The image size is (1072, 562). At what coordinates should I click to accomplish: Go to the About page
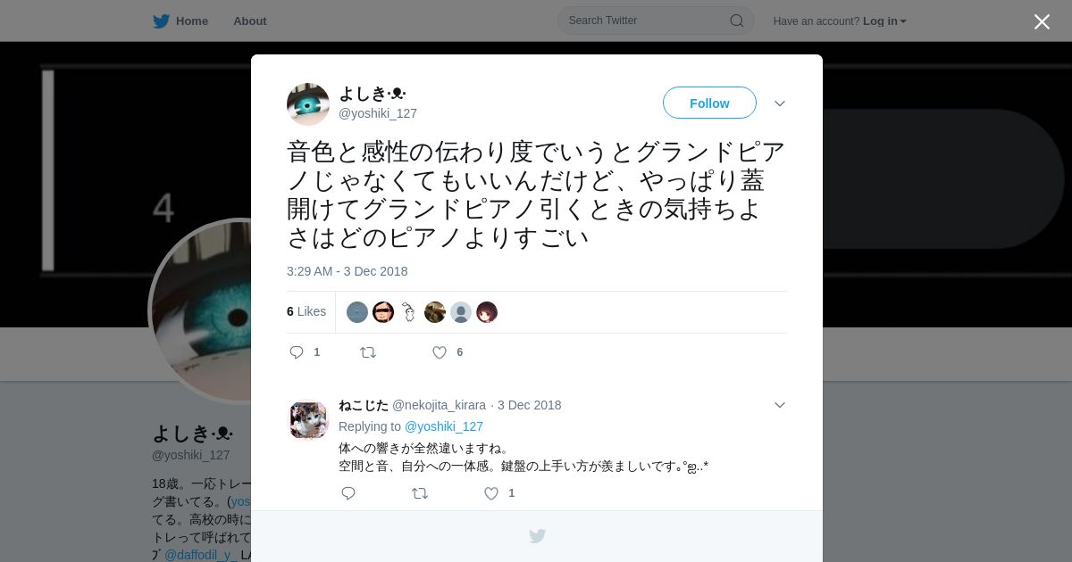250,21
